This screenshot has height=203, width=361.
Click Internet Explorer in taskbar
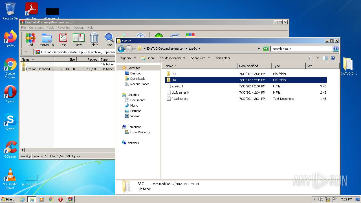pyautogui.click(x=22, y=199)
